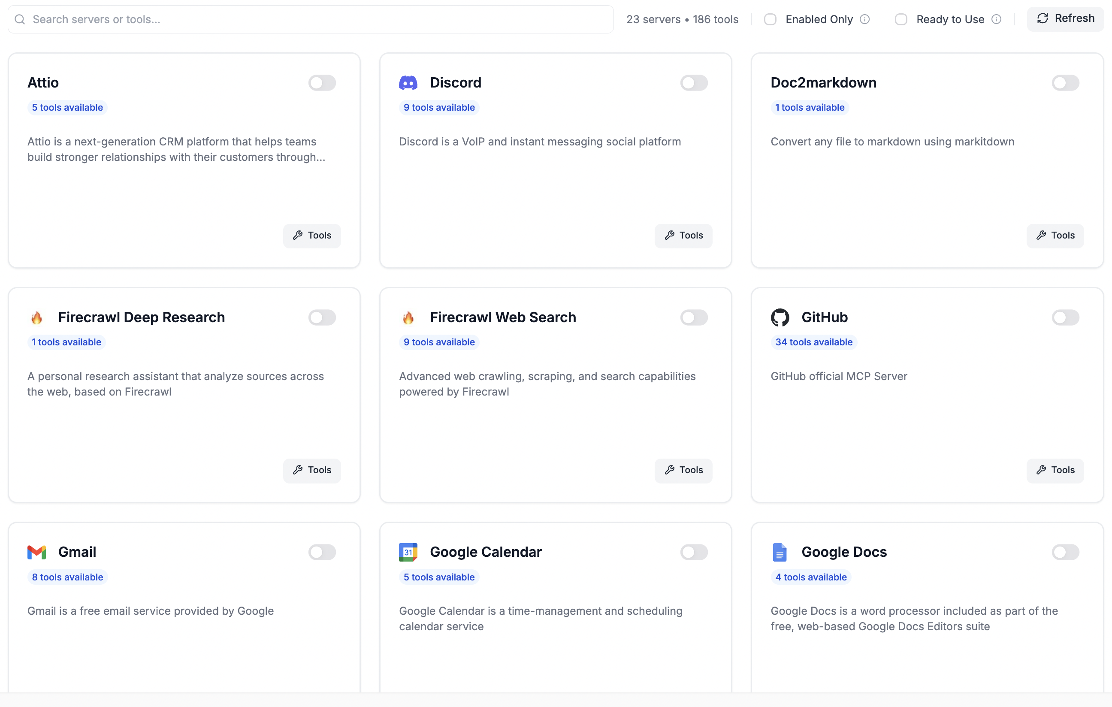Show Tools on the Doc2markdown card
This screenshot has width=1112, height=707.
1055,236
